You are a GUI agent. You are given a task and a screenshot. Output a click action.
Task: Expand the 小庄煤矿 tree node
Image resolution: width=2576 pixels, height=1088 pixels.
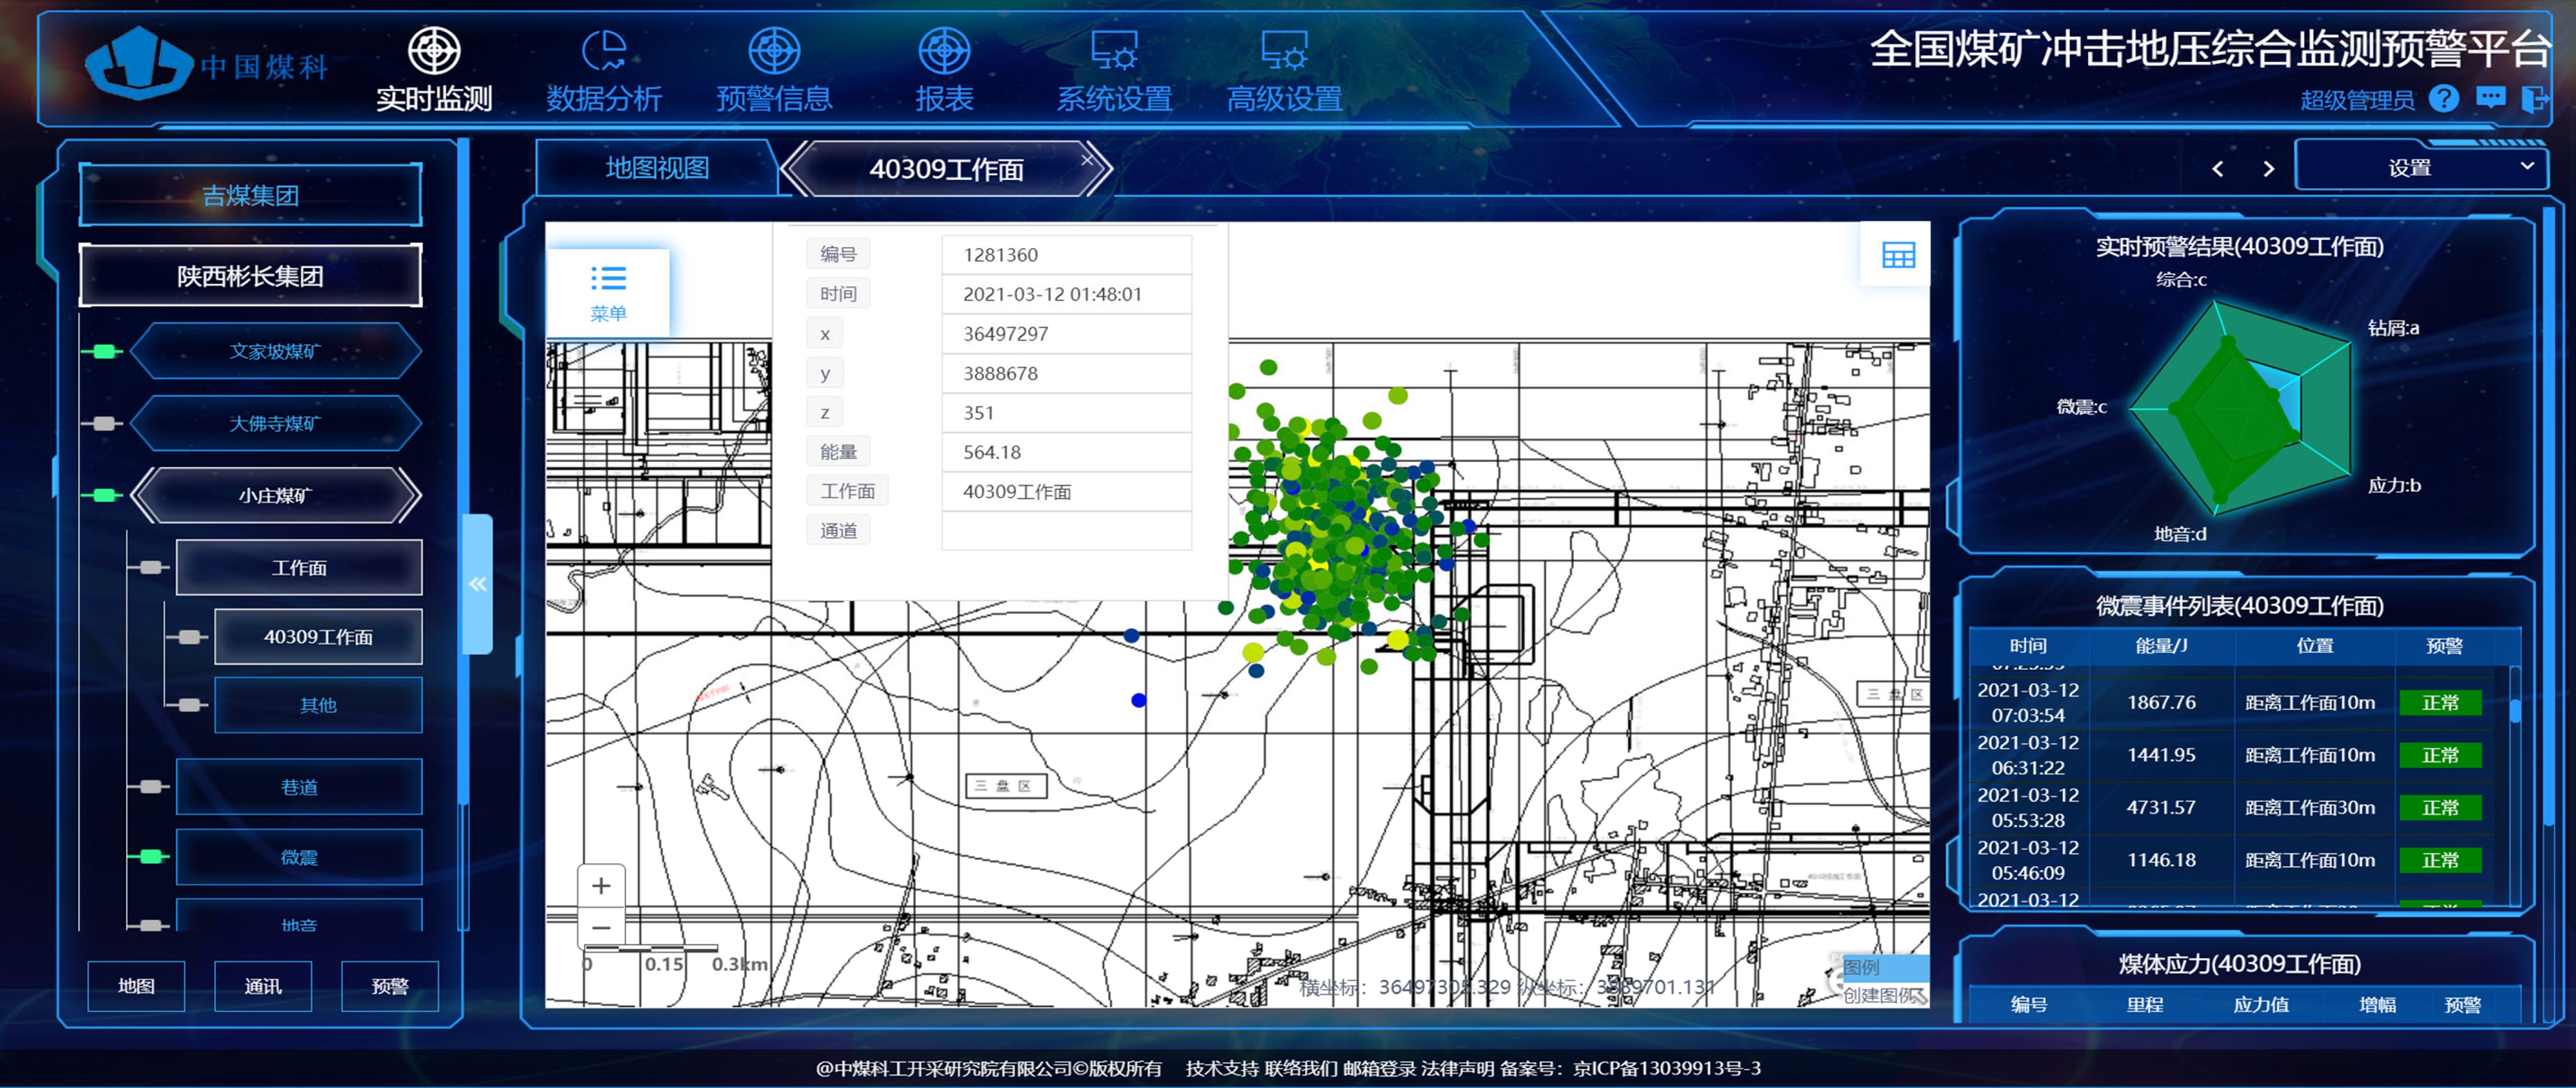point(275,495)
